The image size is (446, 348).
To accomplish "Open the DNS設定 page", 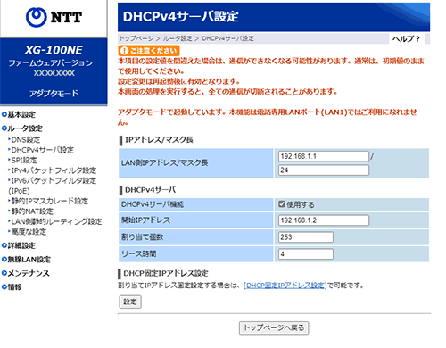I will click(25, 140).
